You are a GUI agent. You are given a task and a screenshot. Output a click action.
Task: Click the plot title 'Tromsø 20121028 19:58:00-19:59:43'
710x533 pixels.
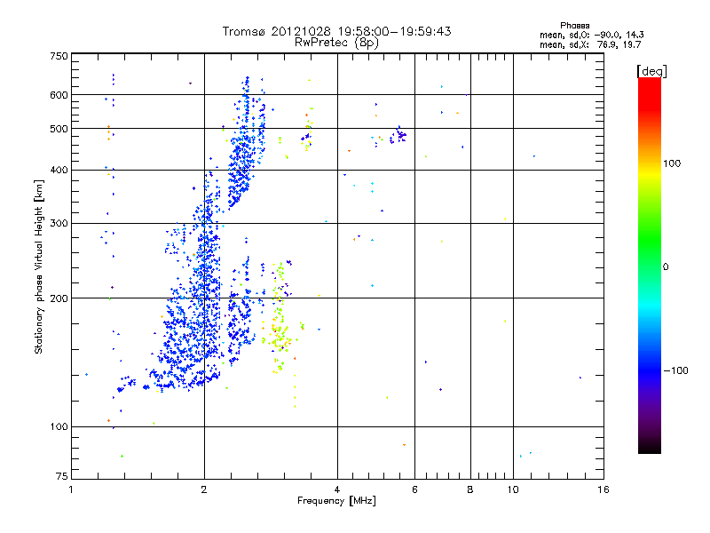tap(336, 31)
